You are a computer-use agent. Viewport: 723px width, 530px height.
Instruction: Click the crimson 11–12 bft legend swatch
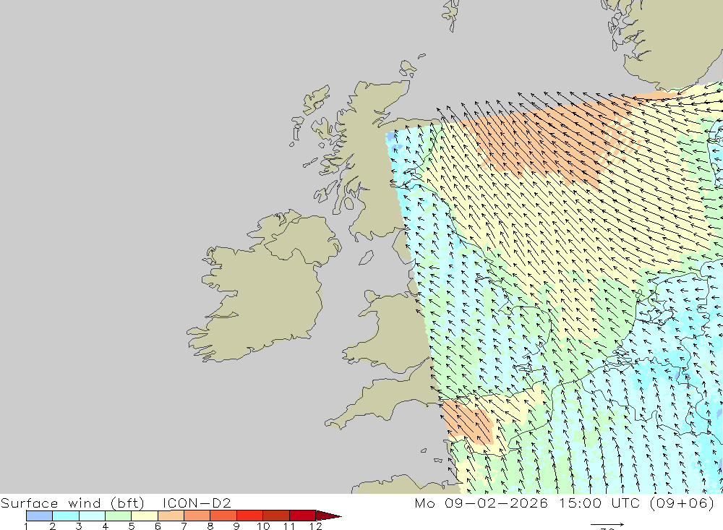tap(302, 516)
